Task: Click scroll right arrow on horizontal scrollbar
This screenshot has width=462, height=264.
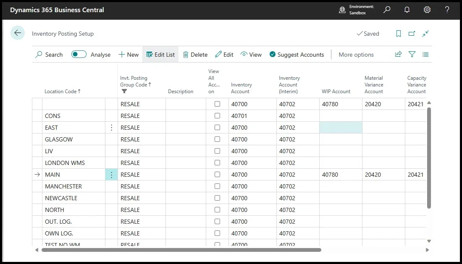Action: (427, 250)
